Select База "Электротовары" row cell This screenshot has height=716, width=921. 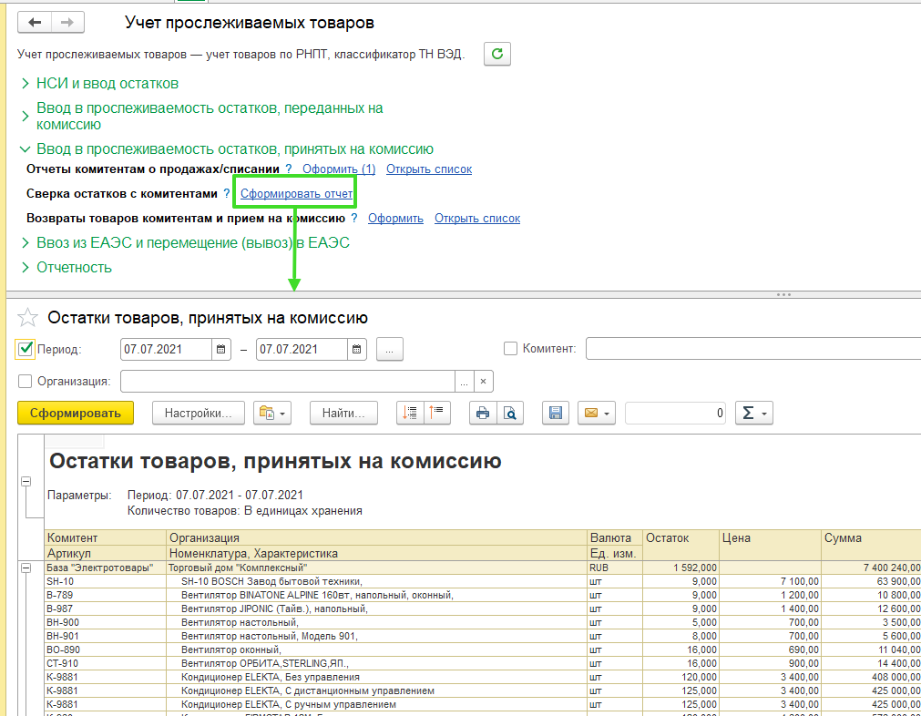point(106,568)
